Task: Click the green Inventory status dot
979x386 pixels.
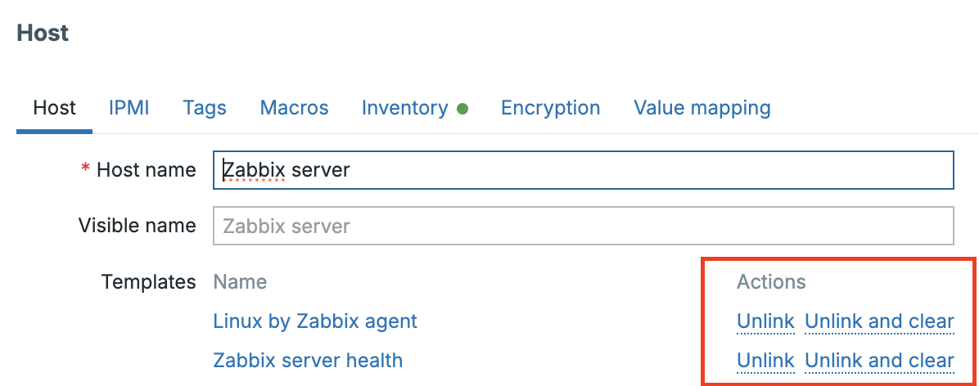Action: click(462, 109)
